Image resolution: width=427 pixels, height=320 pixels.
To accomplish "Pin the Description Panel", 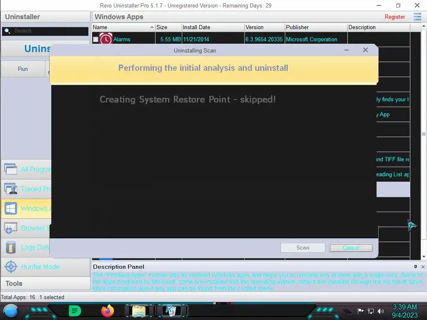I will click(x=415, y=267).
